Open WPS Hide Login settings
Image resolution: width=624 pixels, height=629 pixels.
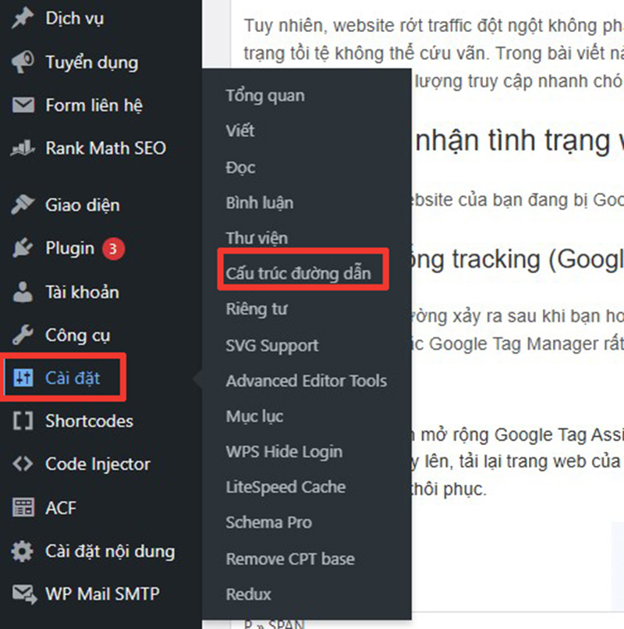coord(284,452)
